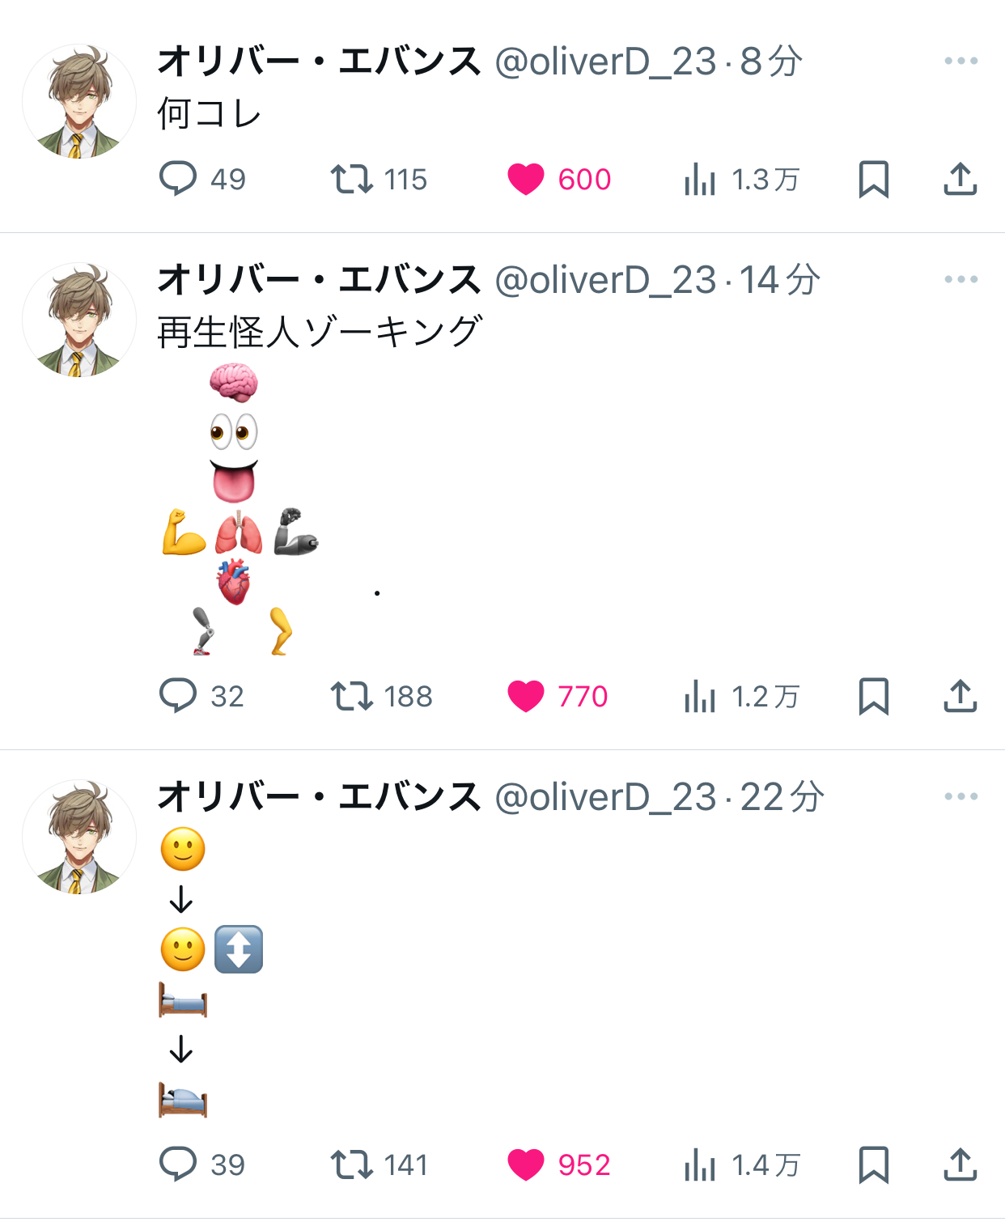Open more options for the 8分 tweet
This screenshot has height=1226, width=1005.
[x=960, y=62]
